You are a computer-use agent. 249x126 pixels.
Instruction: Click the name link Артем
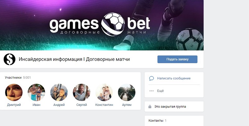(127, 105)
